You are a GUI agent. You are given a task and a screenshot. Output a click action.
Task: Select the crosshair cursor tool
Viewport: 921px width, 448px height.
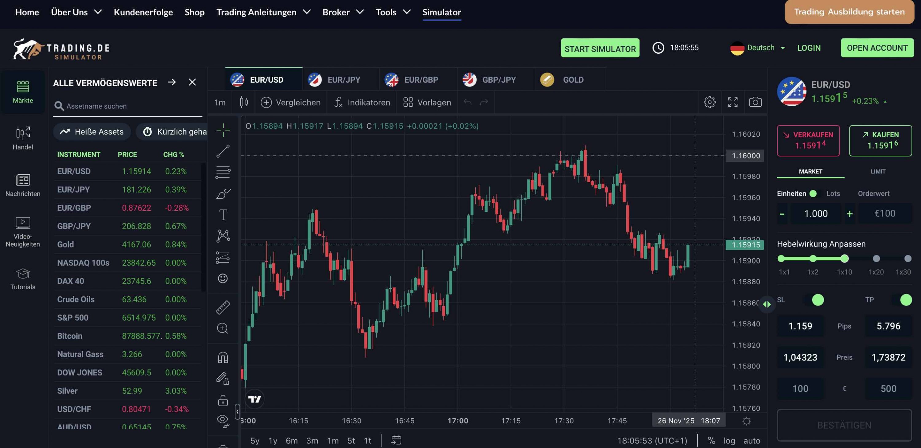223,130
